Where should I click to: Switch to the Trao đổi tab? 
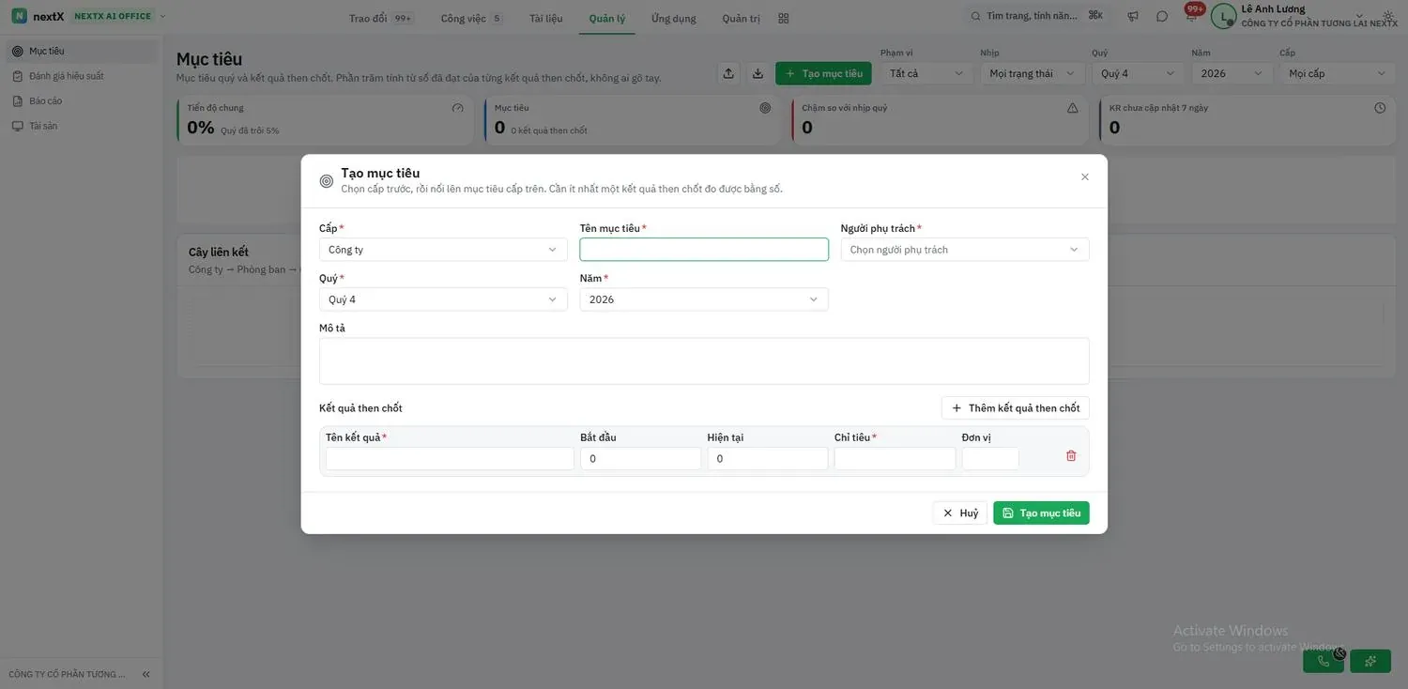click(380, 18)
